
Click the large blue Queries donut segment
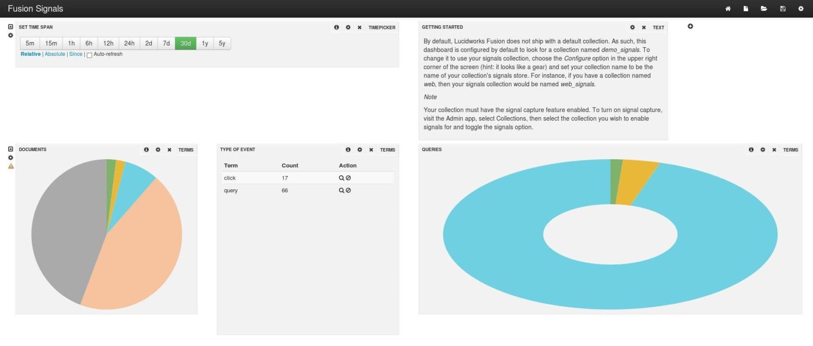pyautogui.click(x=610, y=287)
